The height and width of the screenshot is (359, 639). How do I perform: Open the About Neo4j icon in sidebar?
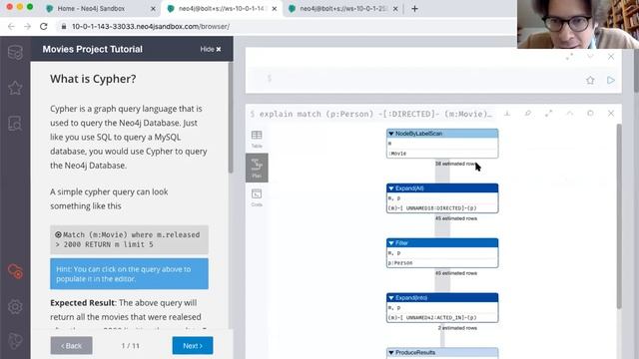(15, 341)
